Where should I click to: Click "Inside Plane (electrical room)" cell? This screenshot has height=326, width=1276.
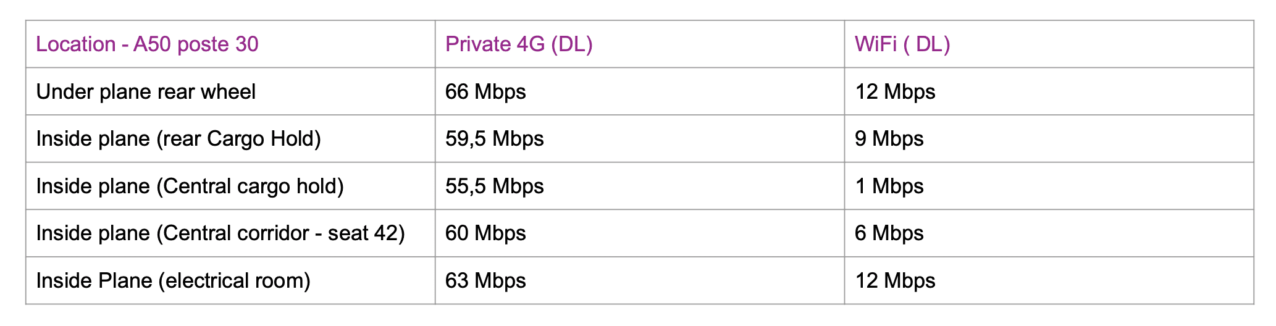(x=173, y=281)
